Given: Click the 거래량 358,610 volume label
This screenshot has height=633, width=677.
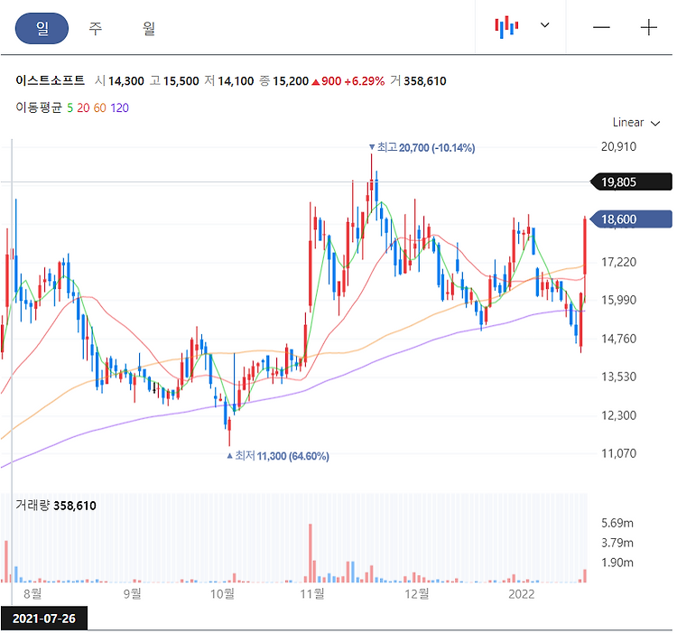Looking at the screenshot, I should point(56,505).
